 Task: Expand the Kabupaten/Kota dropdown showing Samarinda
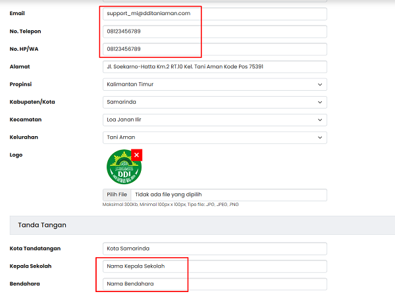click(x=215, y=102)
